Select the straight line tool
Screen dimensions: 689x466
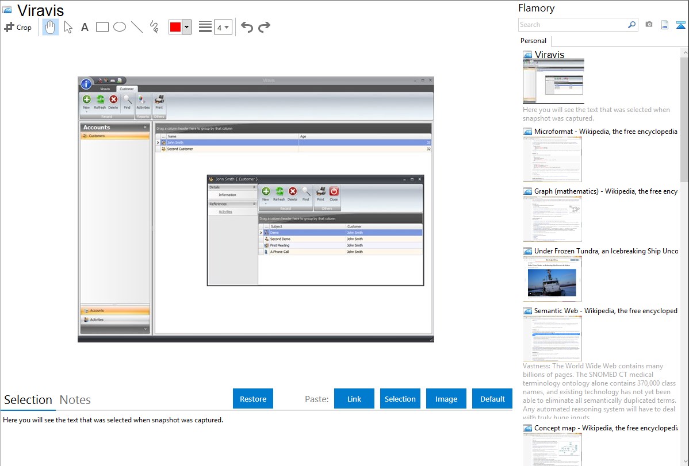137,27
